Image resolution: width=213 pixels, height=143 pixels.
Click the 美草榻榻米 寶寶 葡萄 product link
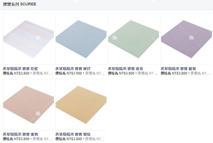178,69
